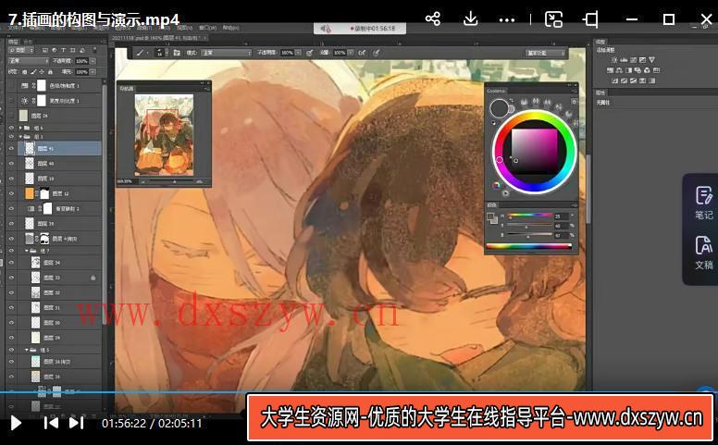Screen dimensions: 718x445
Task: Hide layer 图层 41 with eye icon
Action: (11, 148)
